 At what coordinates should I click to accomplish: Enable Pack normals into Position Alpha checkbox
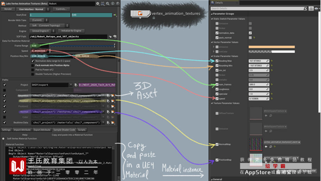(33, 65)
